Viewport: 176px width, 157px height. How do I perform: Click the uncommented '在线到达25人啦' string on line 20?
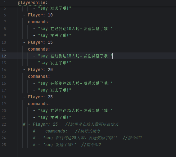[65, 111]
